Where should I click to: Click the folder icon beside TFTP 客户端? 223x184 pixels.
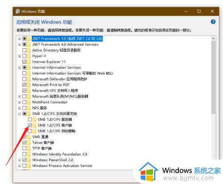point(29,148)
